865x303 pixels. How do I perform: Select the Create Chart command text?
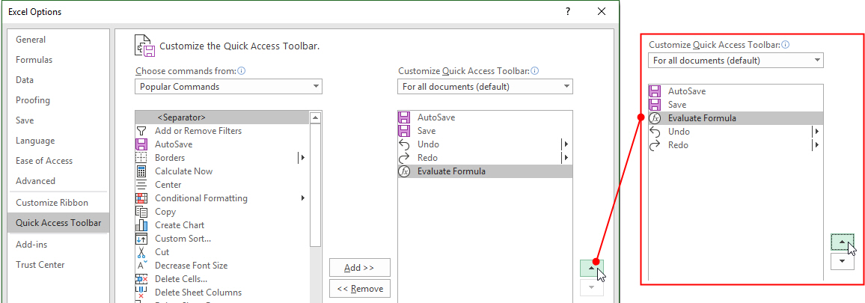(180, 225)
